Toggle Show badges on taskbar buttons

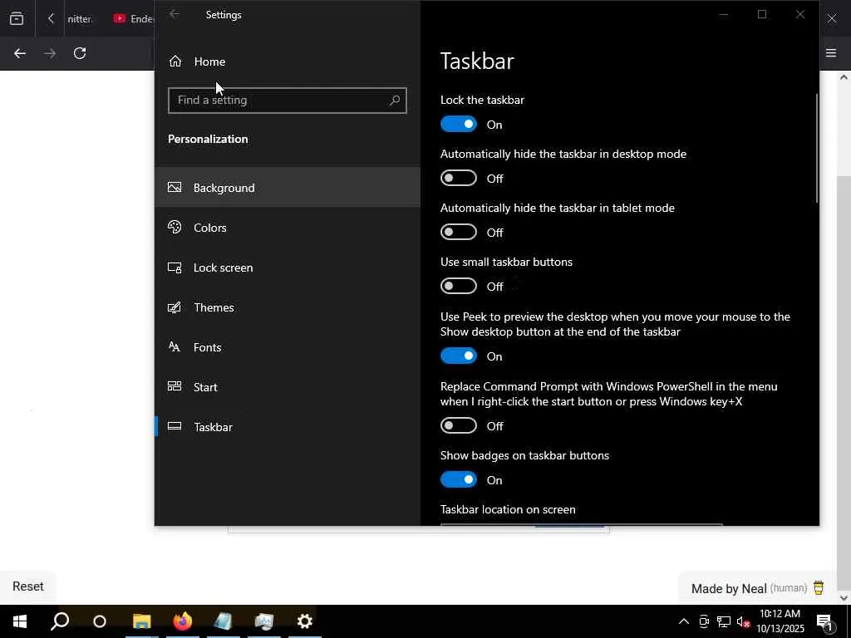(x=459, y=479)
